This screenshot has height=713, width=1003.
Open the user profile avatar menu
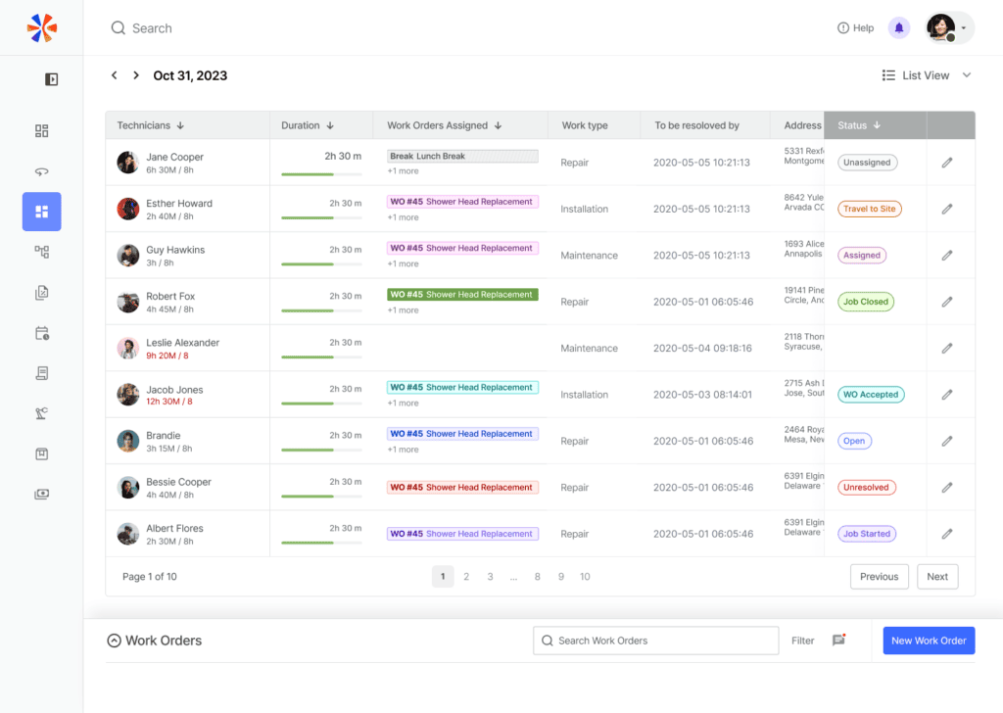pos(949,28)
